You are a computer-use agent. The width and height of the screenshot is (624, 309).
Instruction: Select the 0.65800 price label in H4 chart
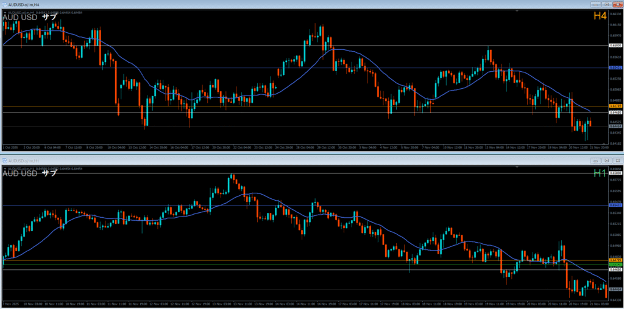coord(615,46)
